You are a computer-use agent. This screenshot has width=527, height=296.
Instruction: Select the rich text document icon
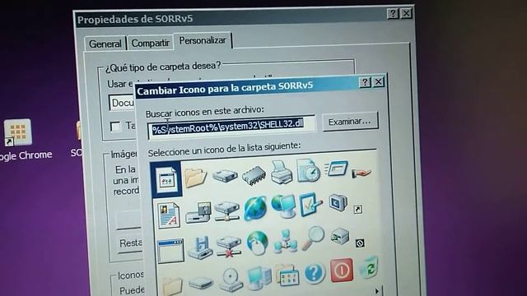pos(169,215)
